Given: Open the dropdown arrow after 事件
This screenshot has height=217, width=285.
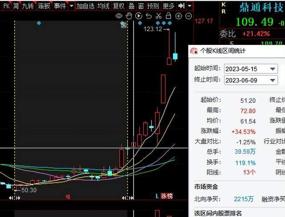Looking at the screenshot, I should 72,6.
